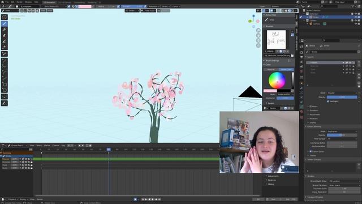Image resolution: width=362 pixels, height=204 pixels.
Task: Open the Window menu
Action: click(x=28, y=2)
